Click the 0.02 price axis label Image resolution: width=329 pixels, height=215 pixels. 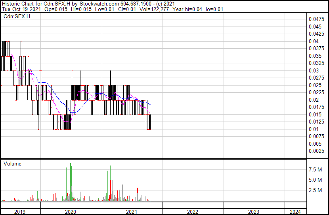pos(314,100)
